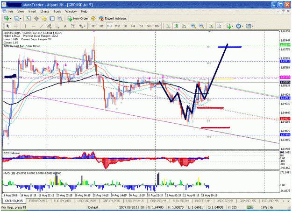The height and width of the screenshot is (211, 292).
Task: Open the Tools menu
Action: coord(57,11)
